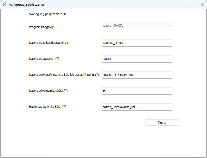Click the Skonfiguruj połączenie z FK heading
The width and height of the screenshot is (207, 158).
(x=48, y=14)
